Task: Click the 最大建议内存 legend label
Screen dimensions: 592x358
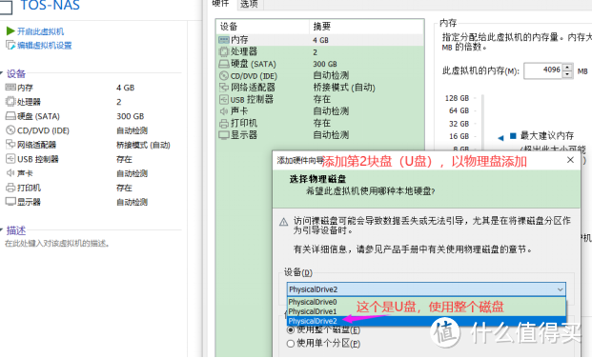Action: (547, 135)
